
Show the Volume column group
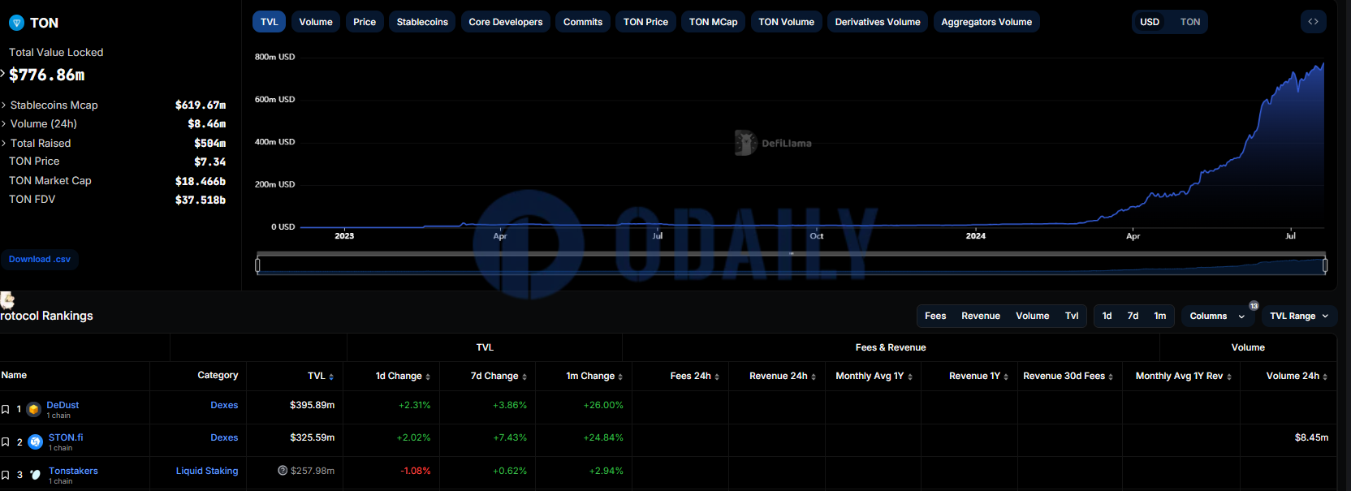click(x=1033, y=316)
